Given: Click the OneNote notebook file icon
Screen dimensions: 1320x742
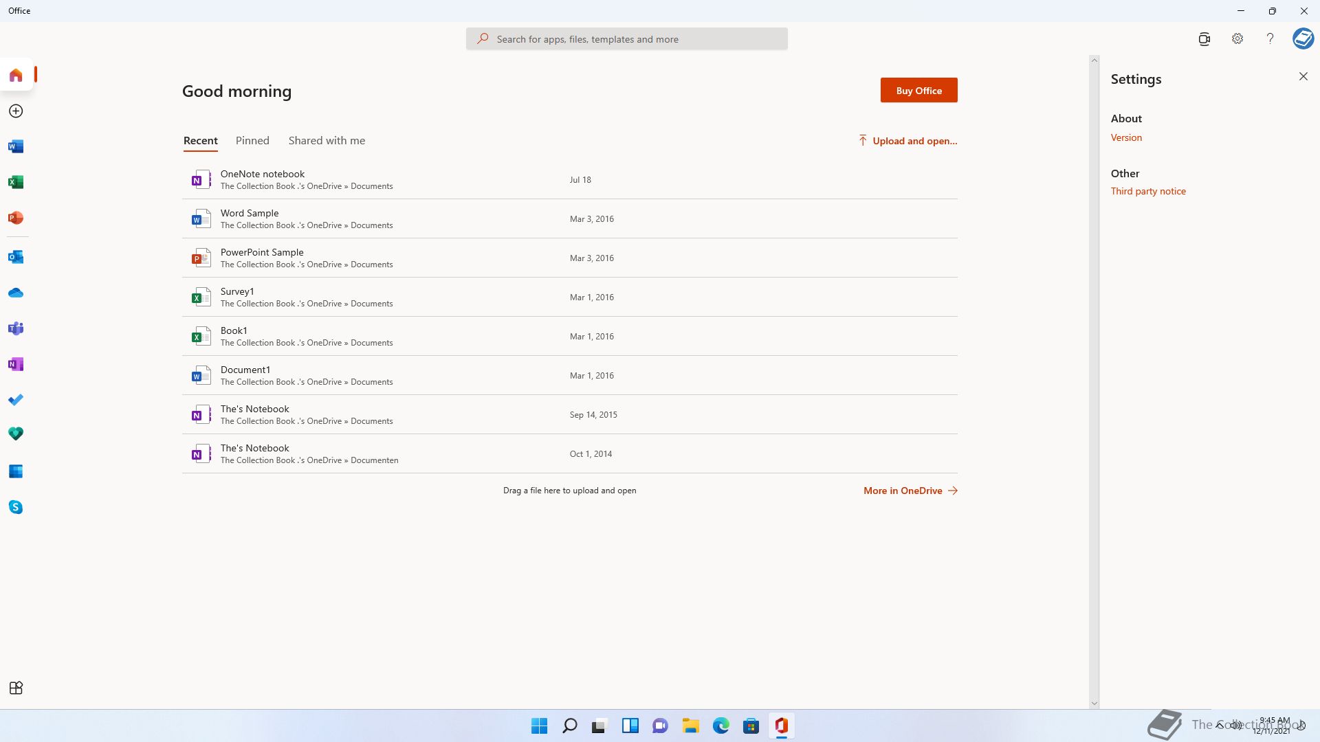Looking at the screenshot, I should [x=201, y=180].
